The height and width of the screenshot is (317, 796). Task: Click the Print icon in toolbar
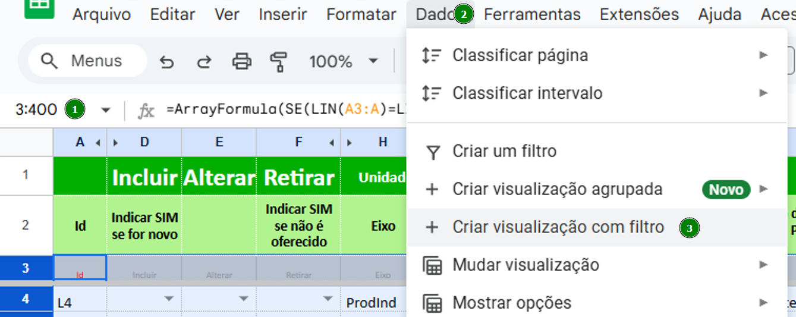pos(241,61)
